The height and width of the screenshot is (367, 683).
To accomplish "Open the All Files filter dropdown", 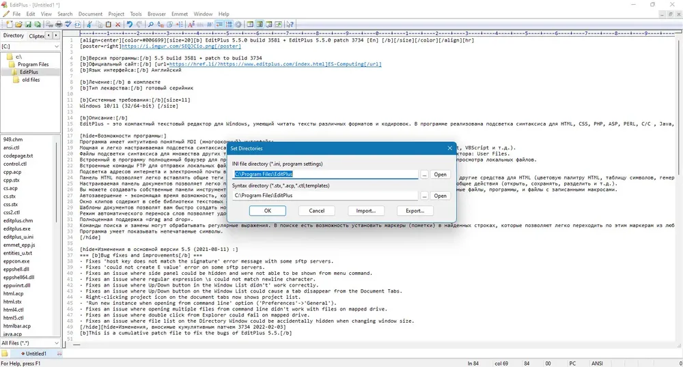I will 30,342.
